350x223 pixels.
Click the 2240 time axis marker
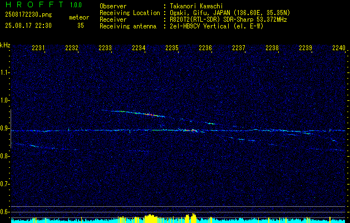(339, 47)
